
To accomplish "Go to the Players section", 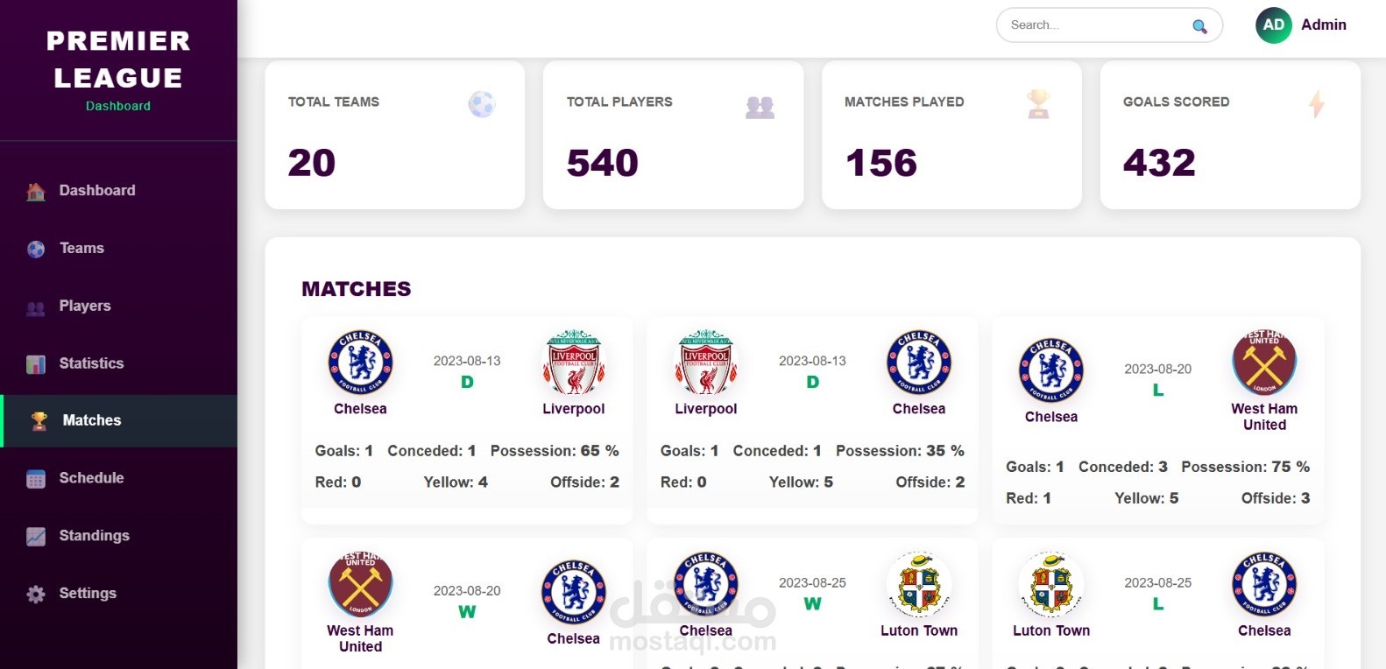I will [85, 306].
